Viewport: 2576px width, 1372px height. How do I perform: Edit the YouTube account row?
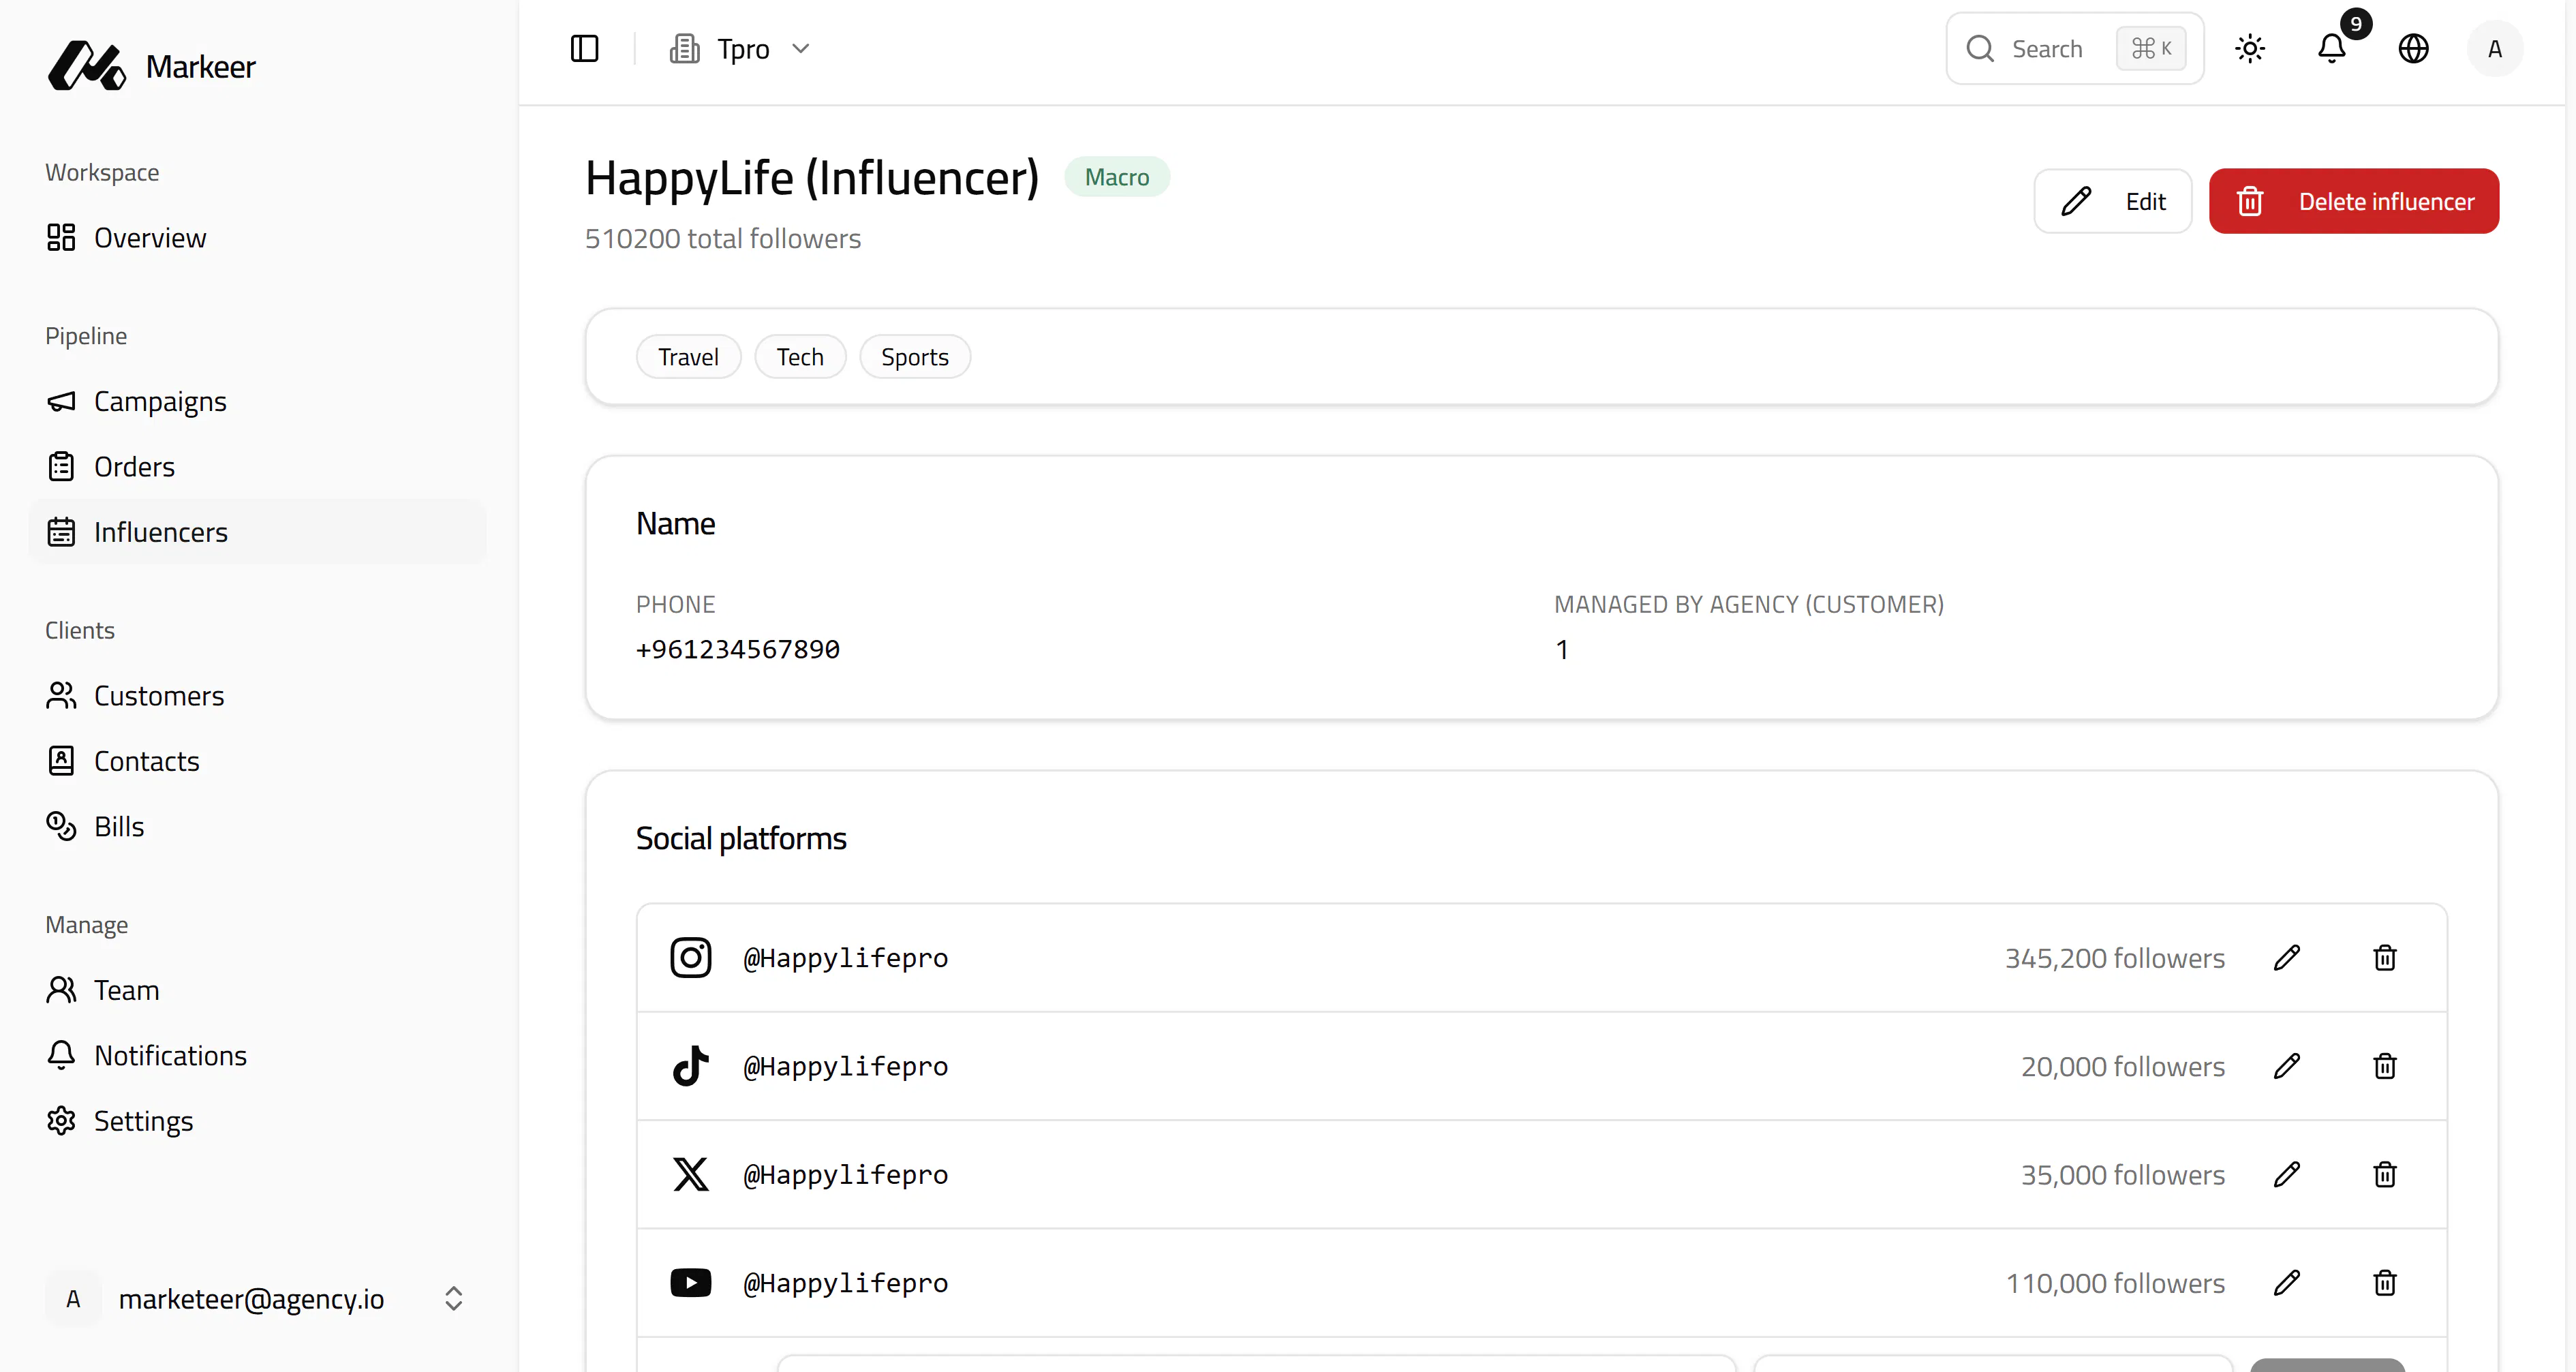[x=2287, y=1282]
